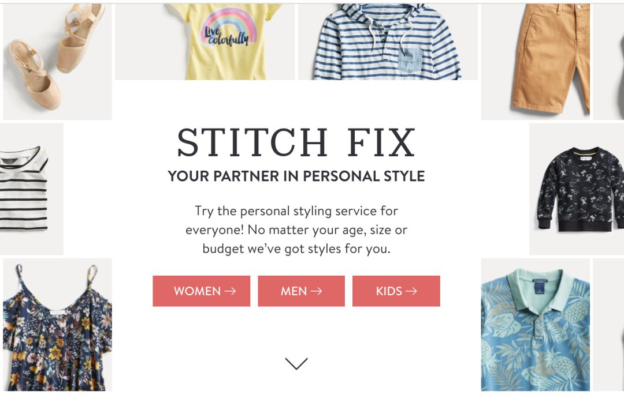
Task: Click the arrow icon on the MEN button
Action: click(317, 291)
